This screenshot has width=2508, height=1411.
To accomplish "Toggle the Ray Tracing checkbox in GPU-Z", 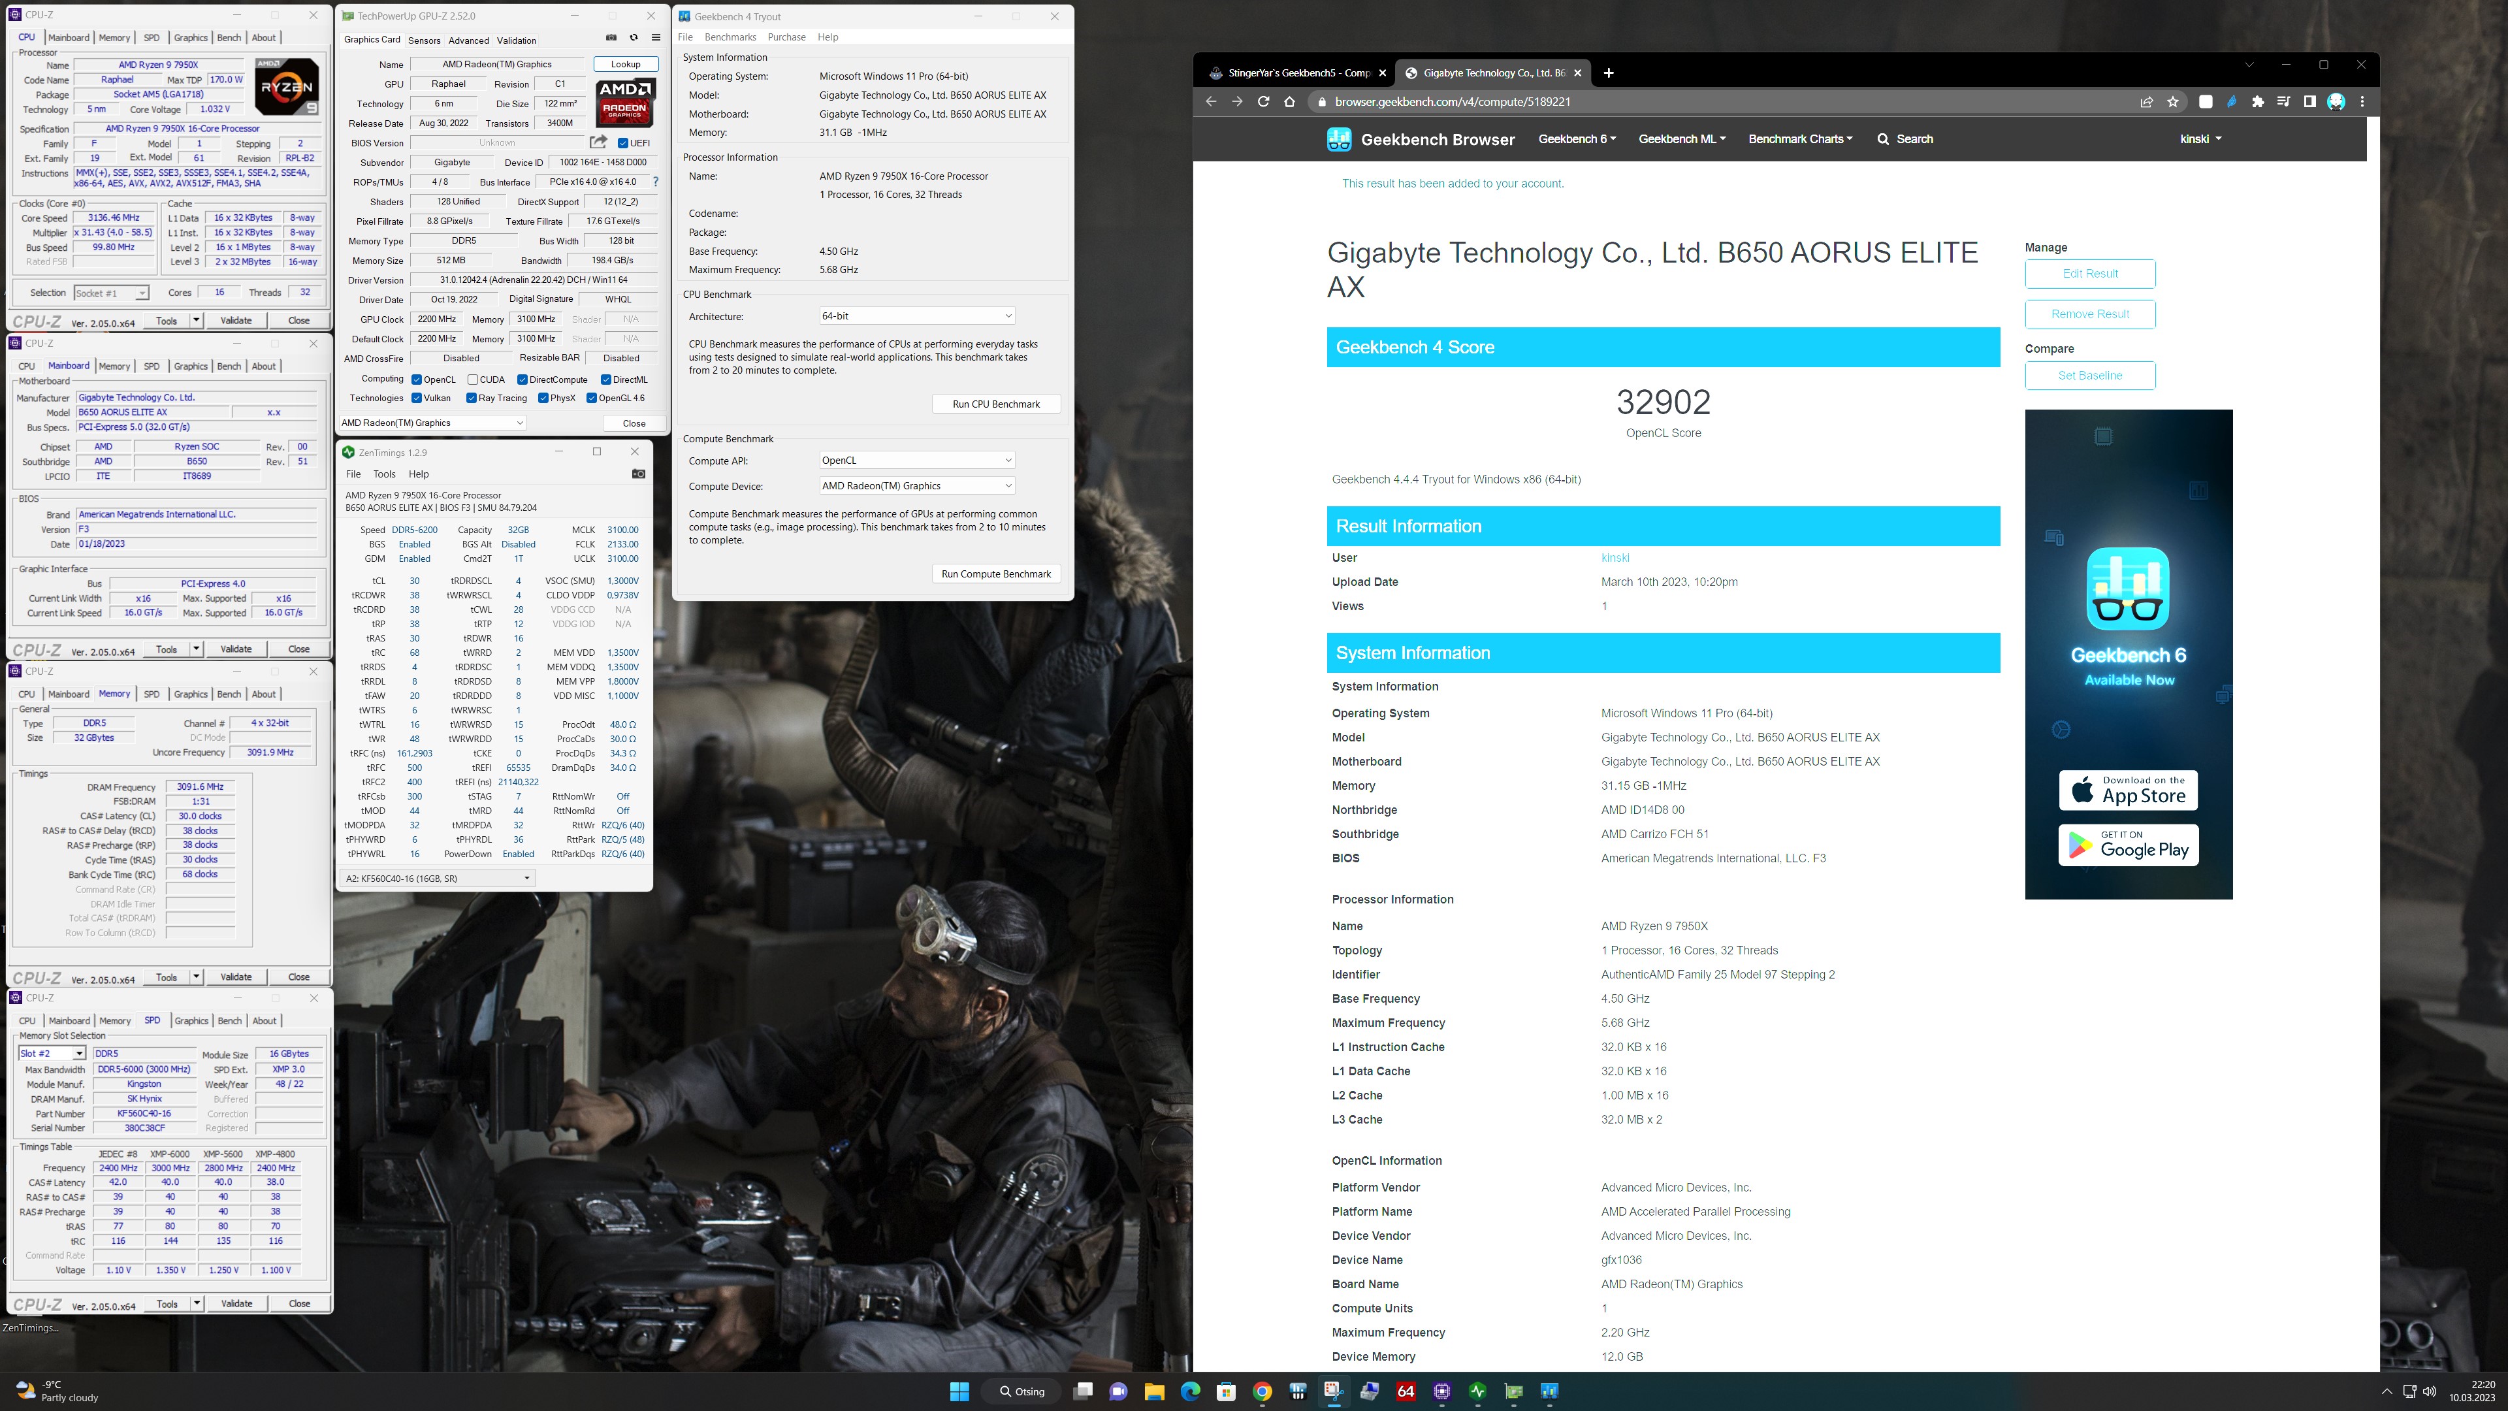I will (471, 398).
